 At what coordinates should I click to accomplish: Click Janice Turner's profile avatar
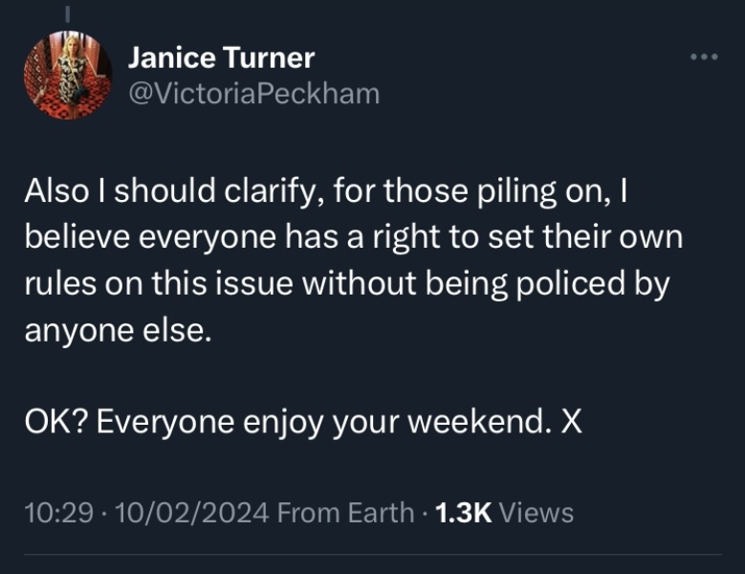(68, 76)
